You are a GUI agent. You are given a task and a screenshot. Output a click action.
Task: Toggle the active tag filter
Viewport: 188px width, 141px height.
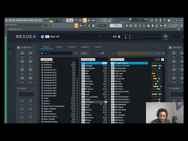coord(137,53)
